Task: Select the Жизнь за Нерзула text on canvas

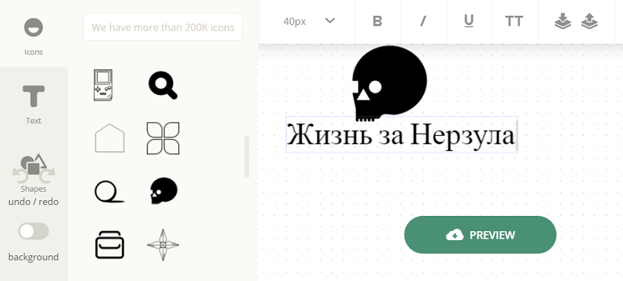Action: click(401, 134)
